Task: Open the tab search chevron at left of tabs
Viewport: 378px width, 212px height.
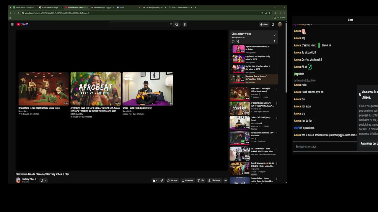Action: click(10, 7)
